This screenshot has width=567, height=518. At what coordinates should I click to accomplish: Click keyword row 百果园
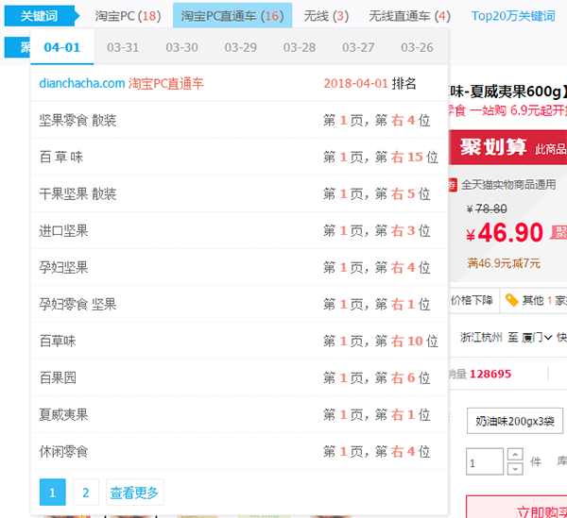[239, 378]
